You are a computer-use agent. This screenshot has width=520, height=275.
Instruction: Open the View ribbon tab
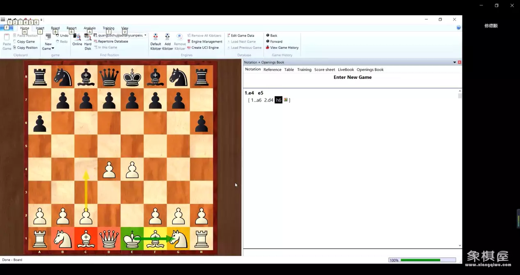[125, 28]
